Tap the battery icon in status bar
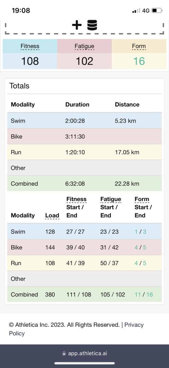 pos(157,11)
